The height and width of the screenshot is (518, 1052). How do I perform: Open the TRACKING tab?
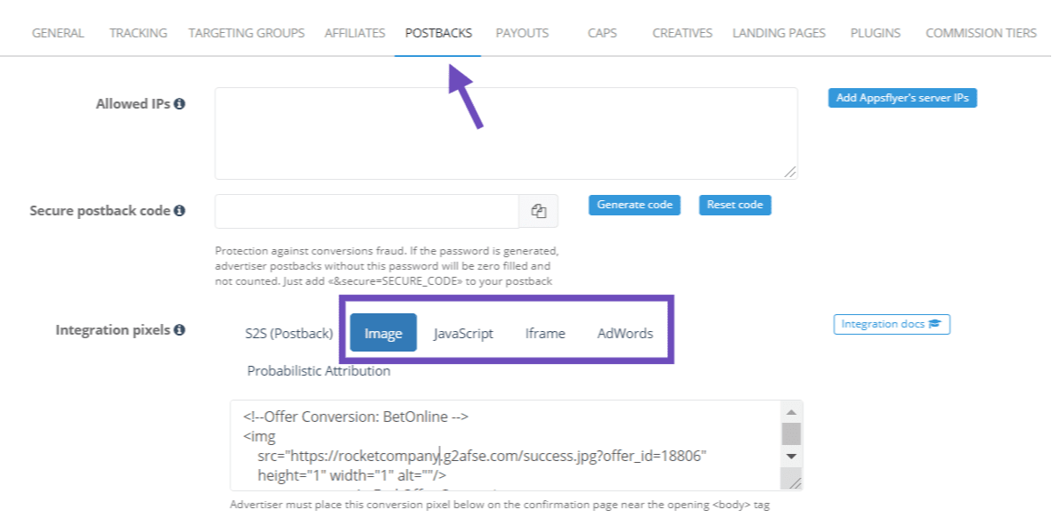click(137, 33)
